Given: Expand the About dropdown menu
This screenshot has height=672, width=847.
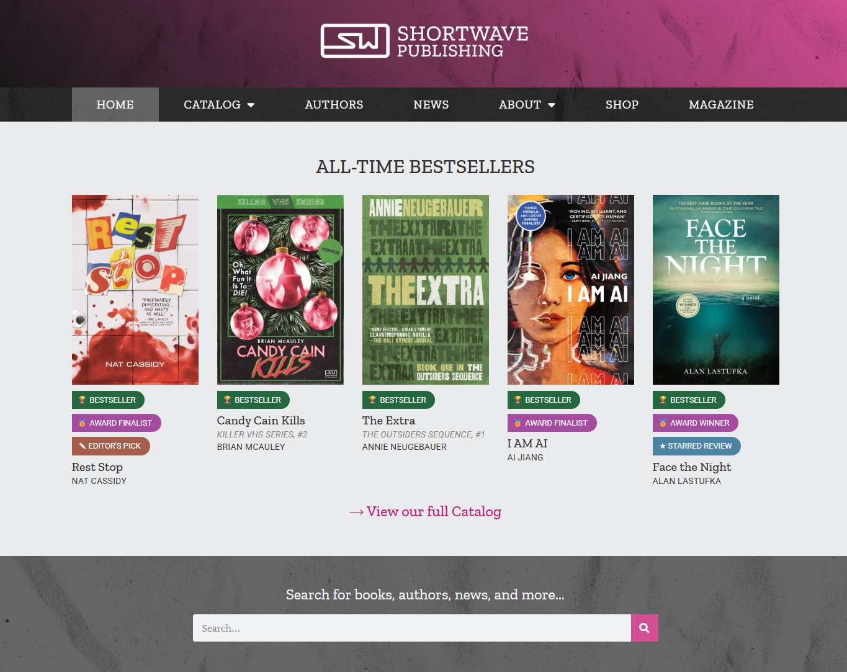Looking at the screenshot, I should tap(527, 105).
